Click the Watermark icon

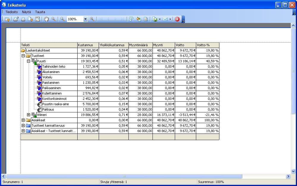(146, 19)
